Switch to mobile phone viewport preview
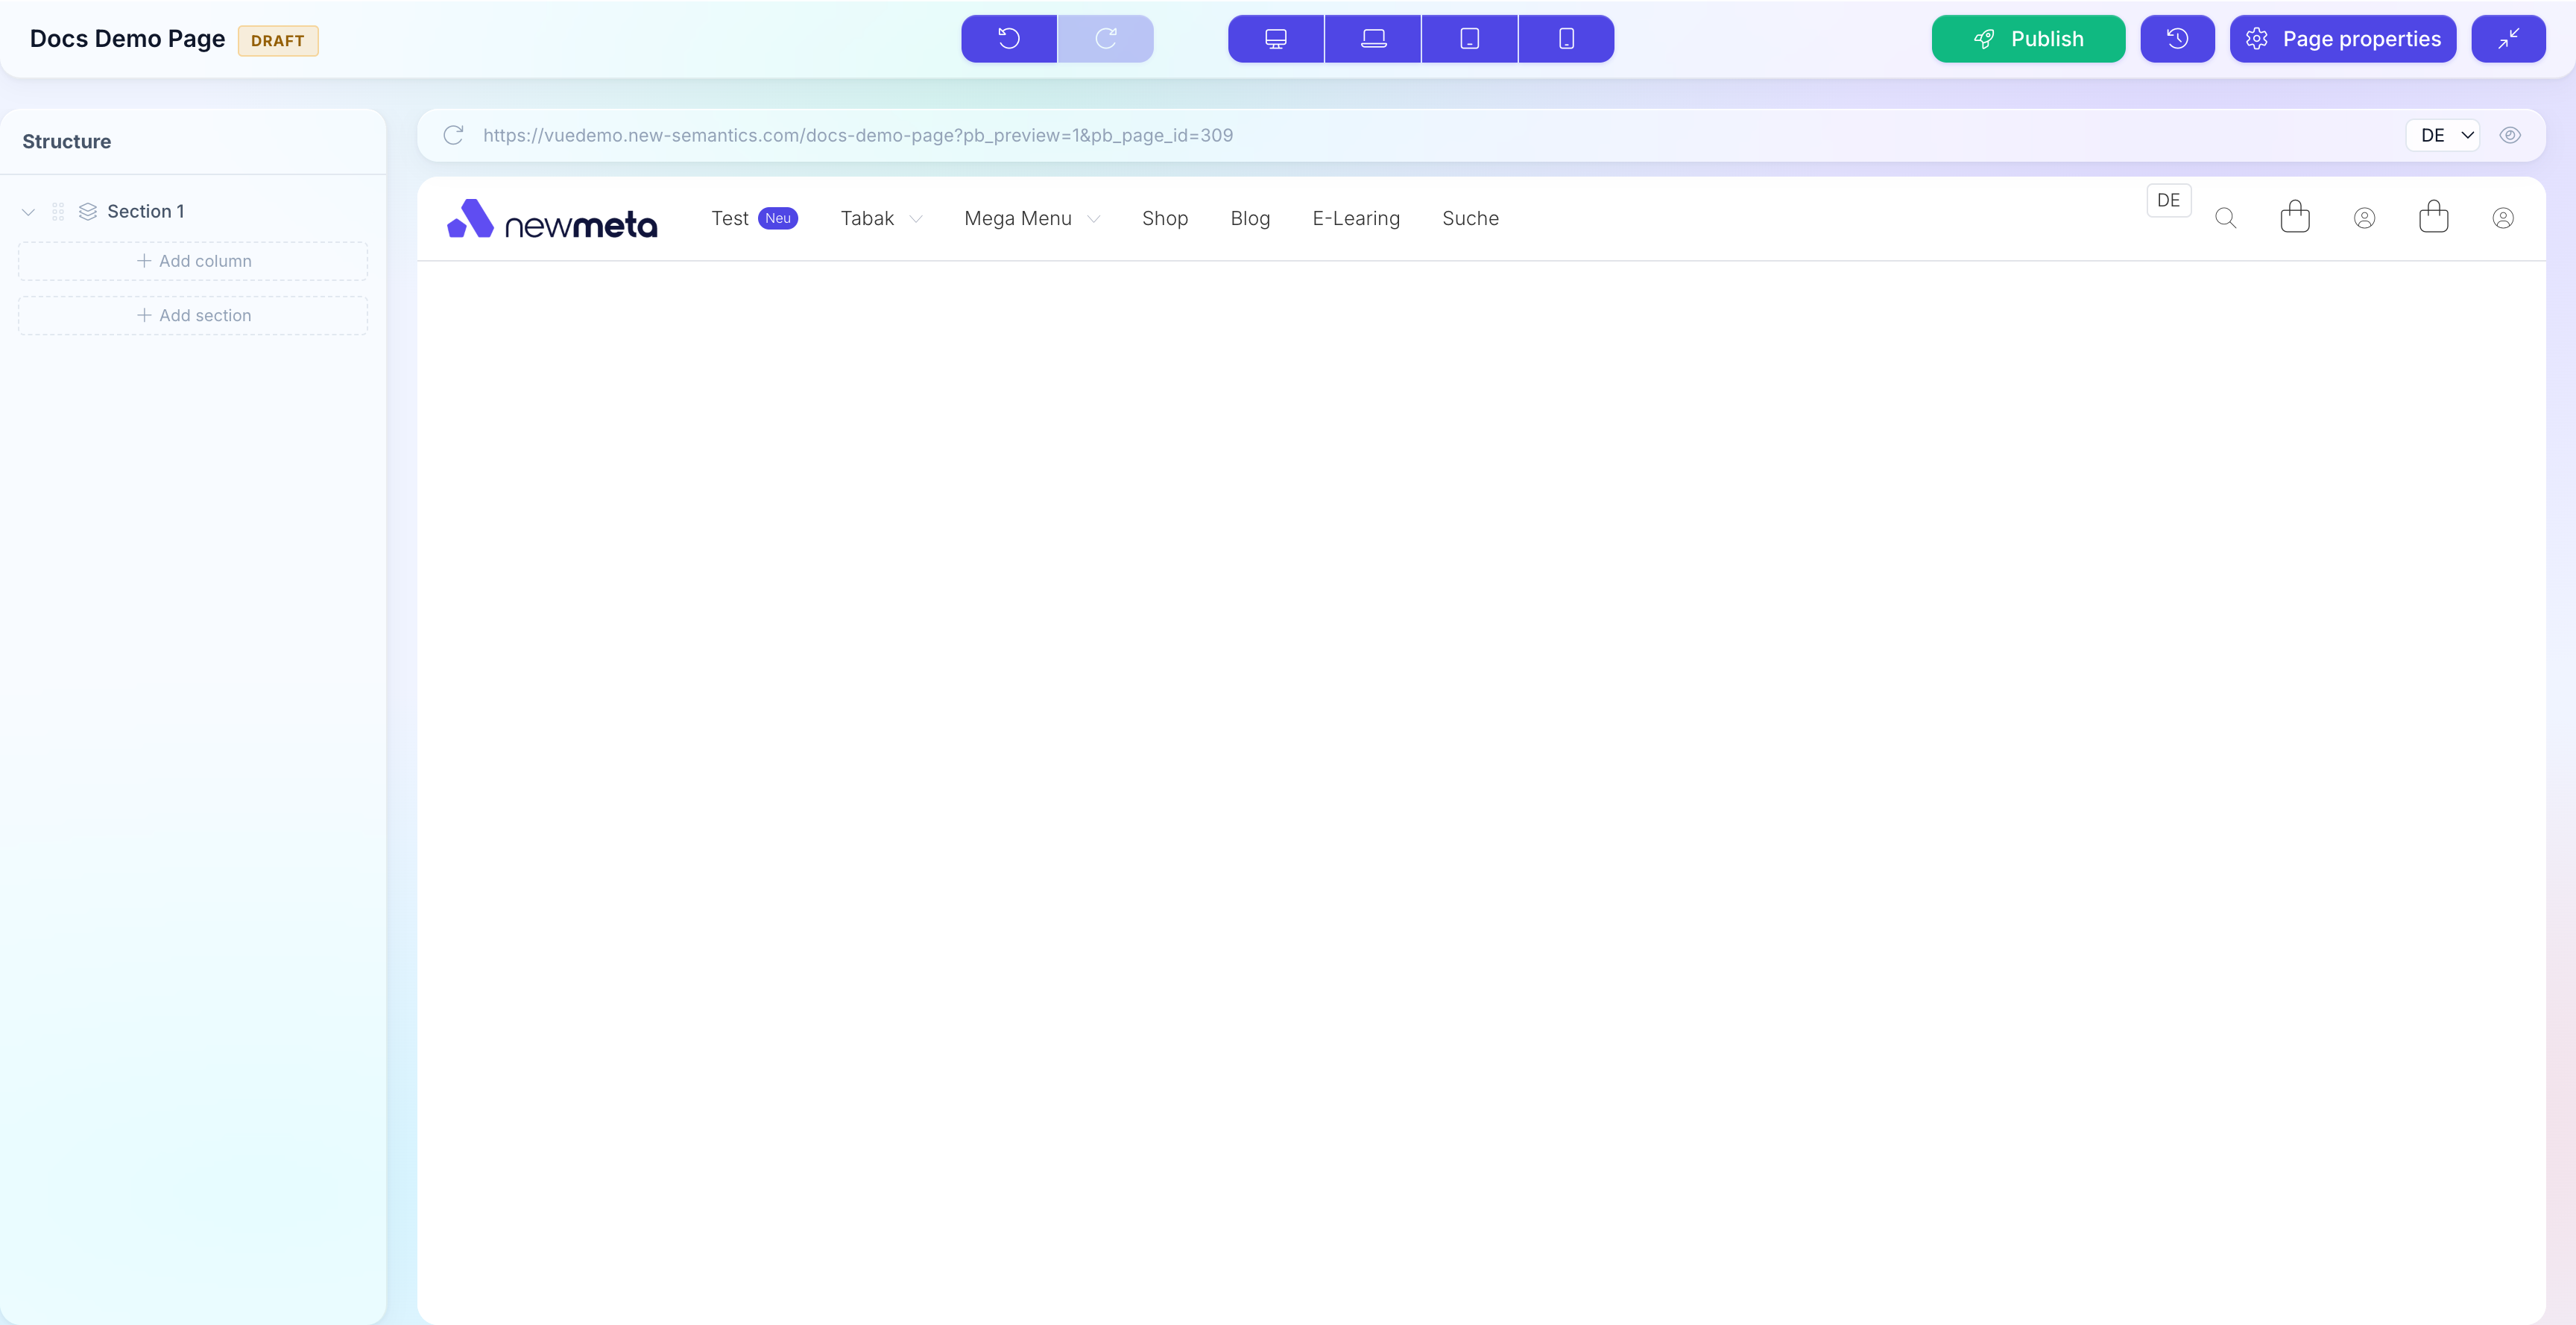Image resolution: width=2576 pixels, height=1325 pixels. (1566, 39)
